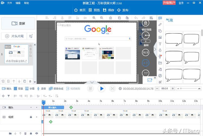Open the Flash icon in sidebar
Screen dimensions: 203x136
point(160,76)
